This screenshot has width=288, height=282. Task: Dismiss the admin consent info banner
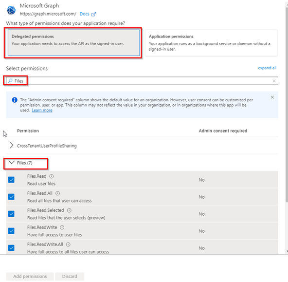[x=272, y=97]
